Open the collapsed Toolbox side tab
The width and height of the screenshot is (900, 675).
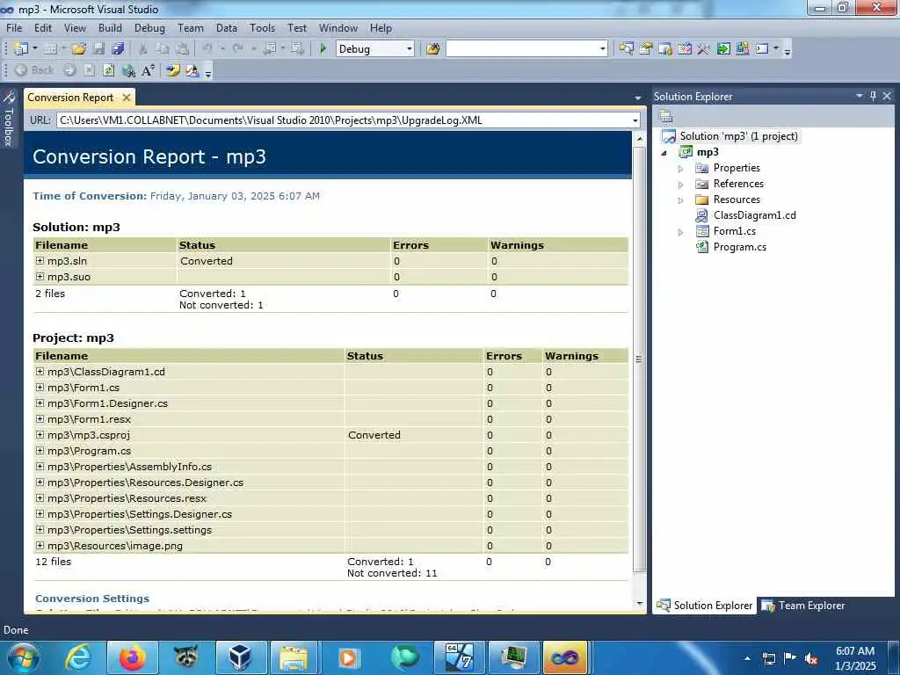pos(9,119)
